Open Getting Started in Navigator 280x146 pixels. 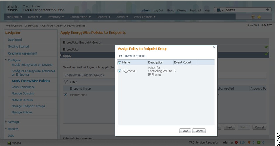(x=18, y=47)
